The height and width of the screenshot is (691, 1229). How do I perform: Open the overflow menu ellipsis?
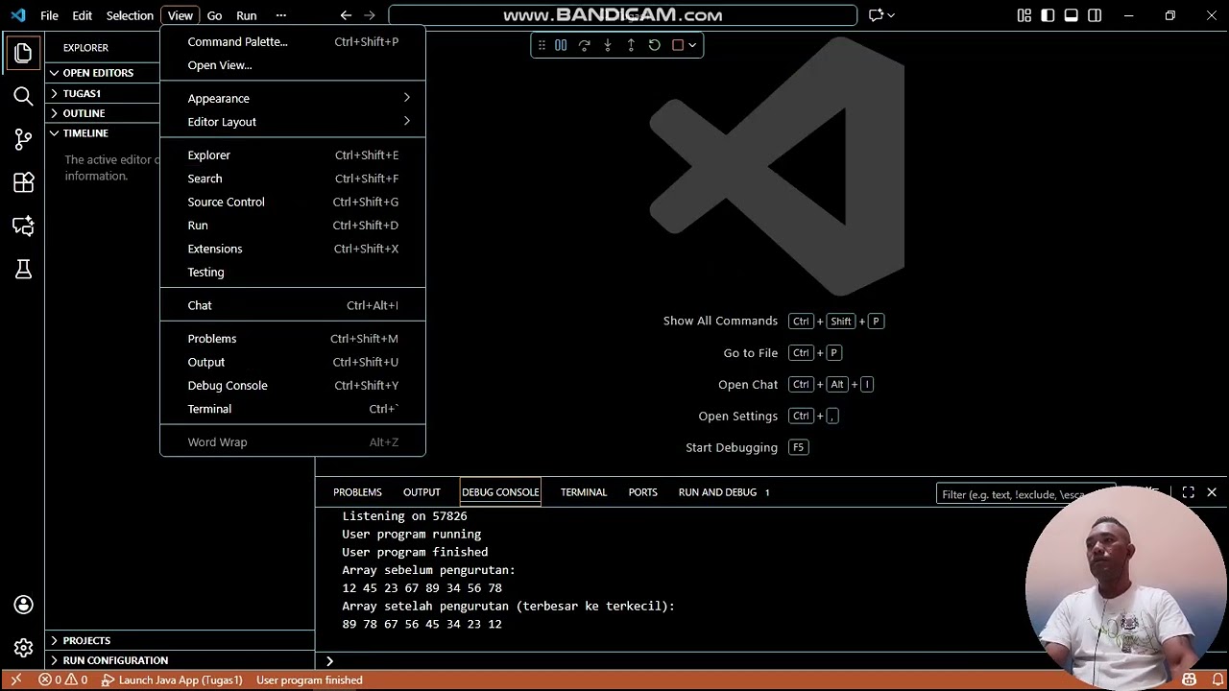280,15
